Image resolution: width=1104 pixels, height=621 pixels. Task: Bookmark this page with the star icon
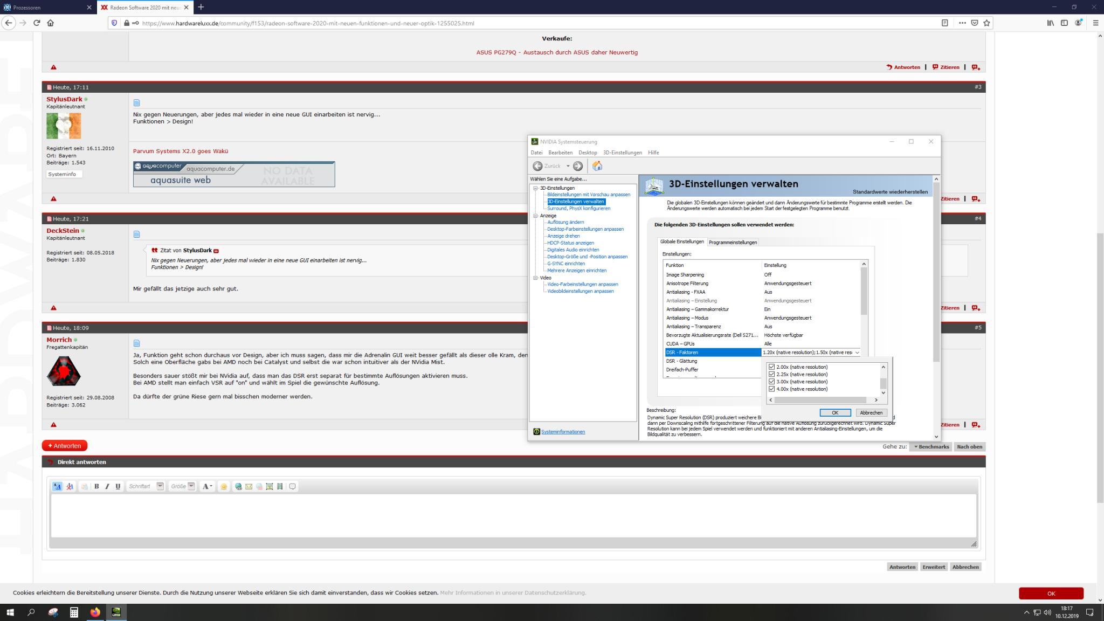(986, 23)
